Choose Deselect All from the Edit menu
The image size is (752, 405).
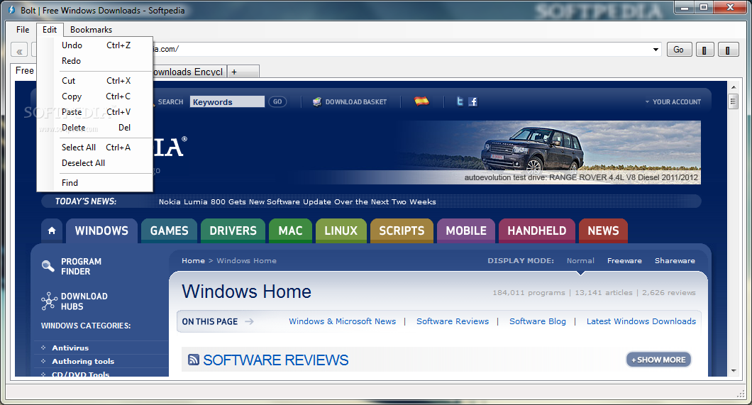tap(95, 163)
